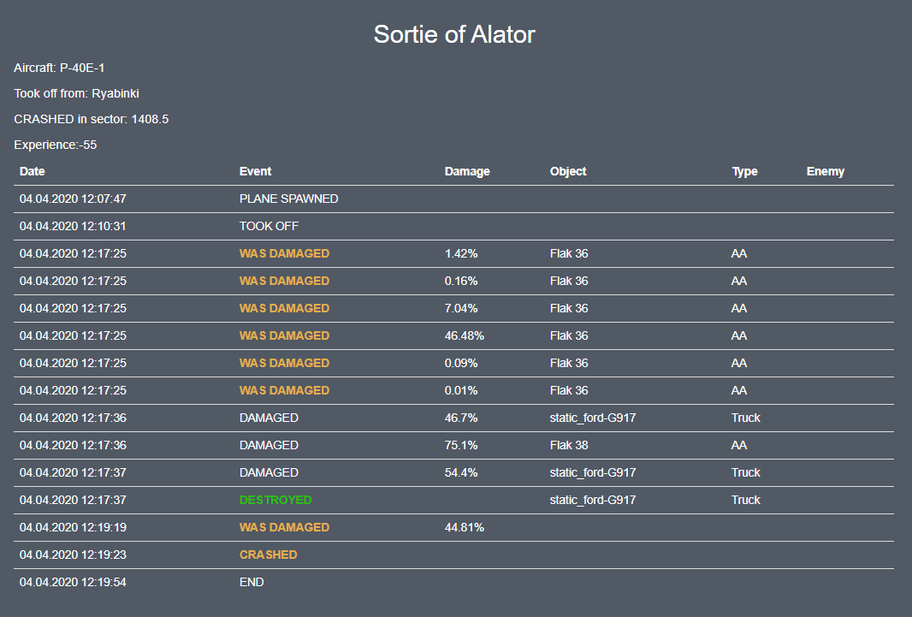Click the orange CRASHED event text
The image size is (912, 617).
pos(268,555)
